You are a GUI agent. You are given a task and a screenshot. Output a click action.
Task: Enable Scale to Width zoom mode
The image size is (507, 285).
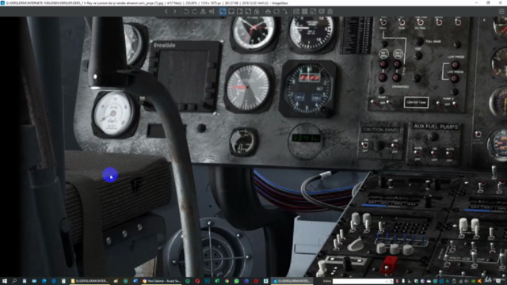pyautogui.click(x=231, y=12)
